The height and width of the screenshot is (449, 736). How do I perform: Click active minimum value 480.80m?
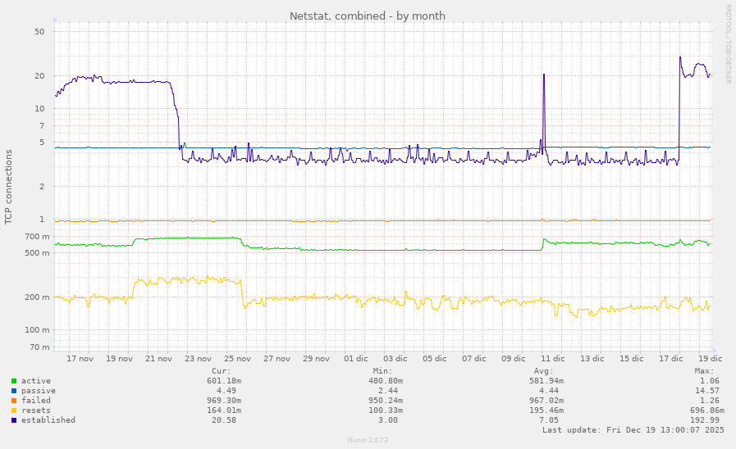385,381
